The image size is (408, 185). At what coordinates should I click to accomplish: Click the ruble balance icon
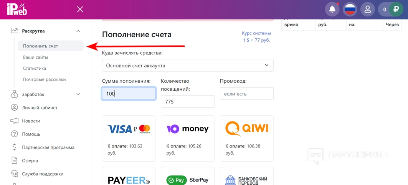coord(396,9)
